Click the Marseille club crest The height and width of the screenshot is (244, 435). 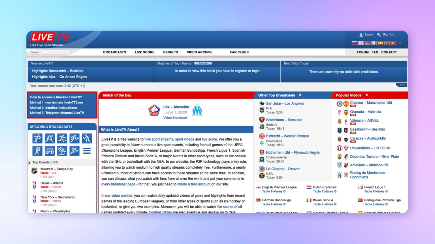(x=197, y=110)
